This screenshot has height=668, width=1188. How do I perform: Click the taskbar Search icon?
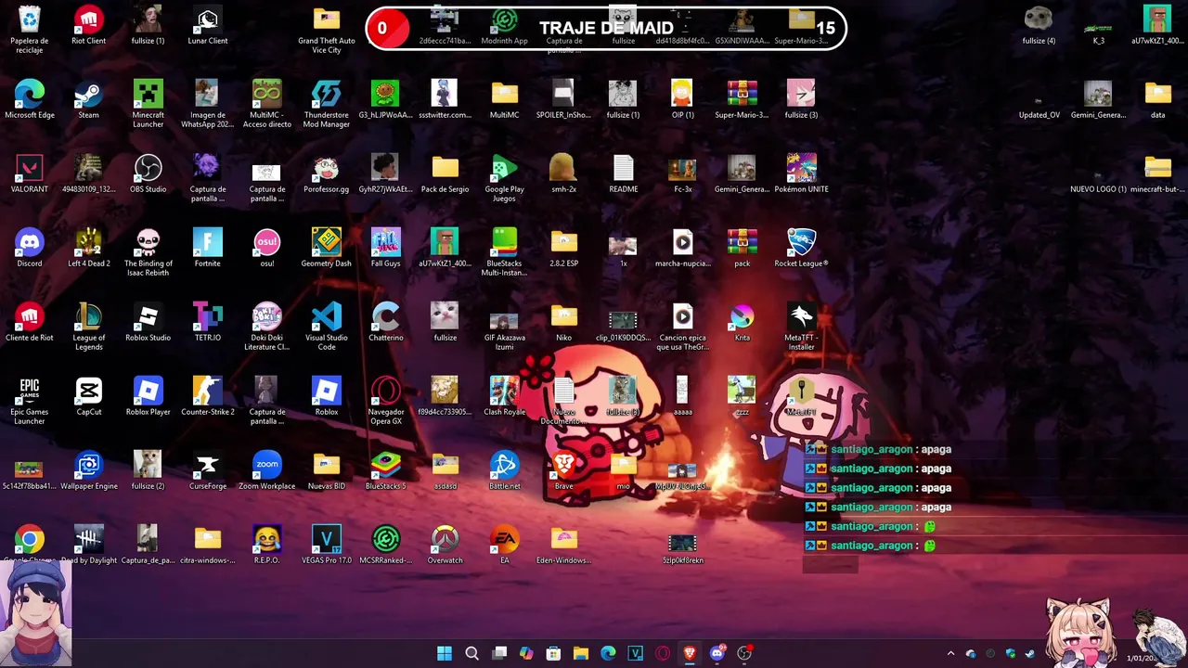pos(471,653)
